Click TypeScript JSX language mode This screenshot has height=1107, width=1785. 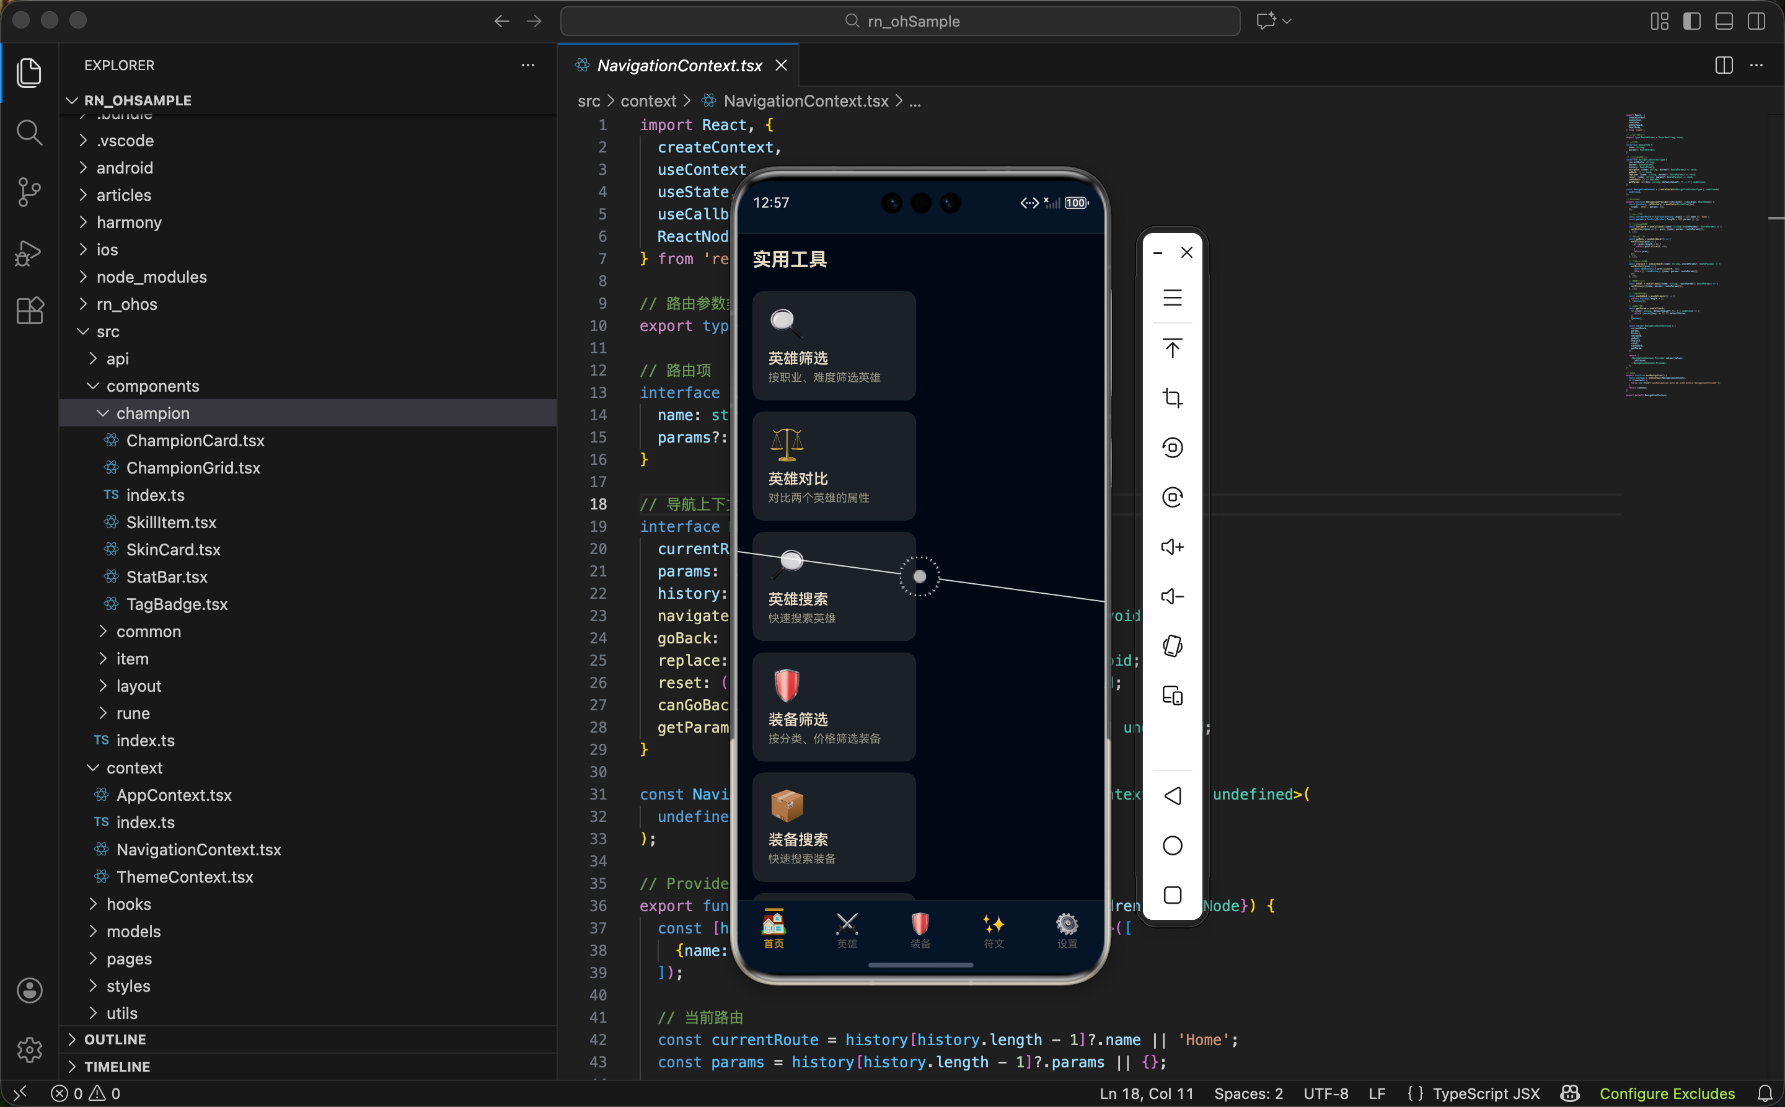[1486, 1093]
